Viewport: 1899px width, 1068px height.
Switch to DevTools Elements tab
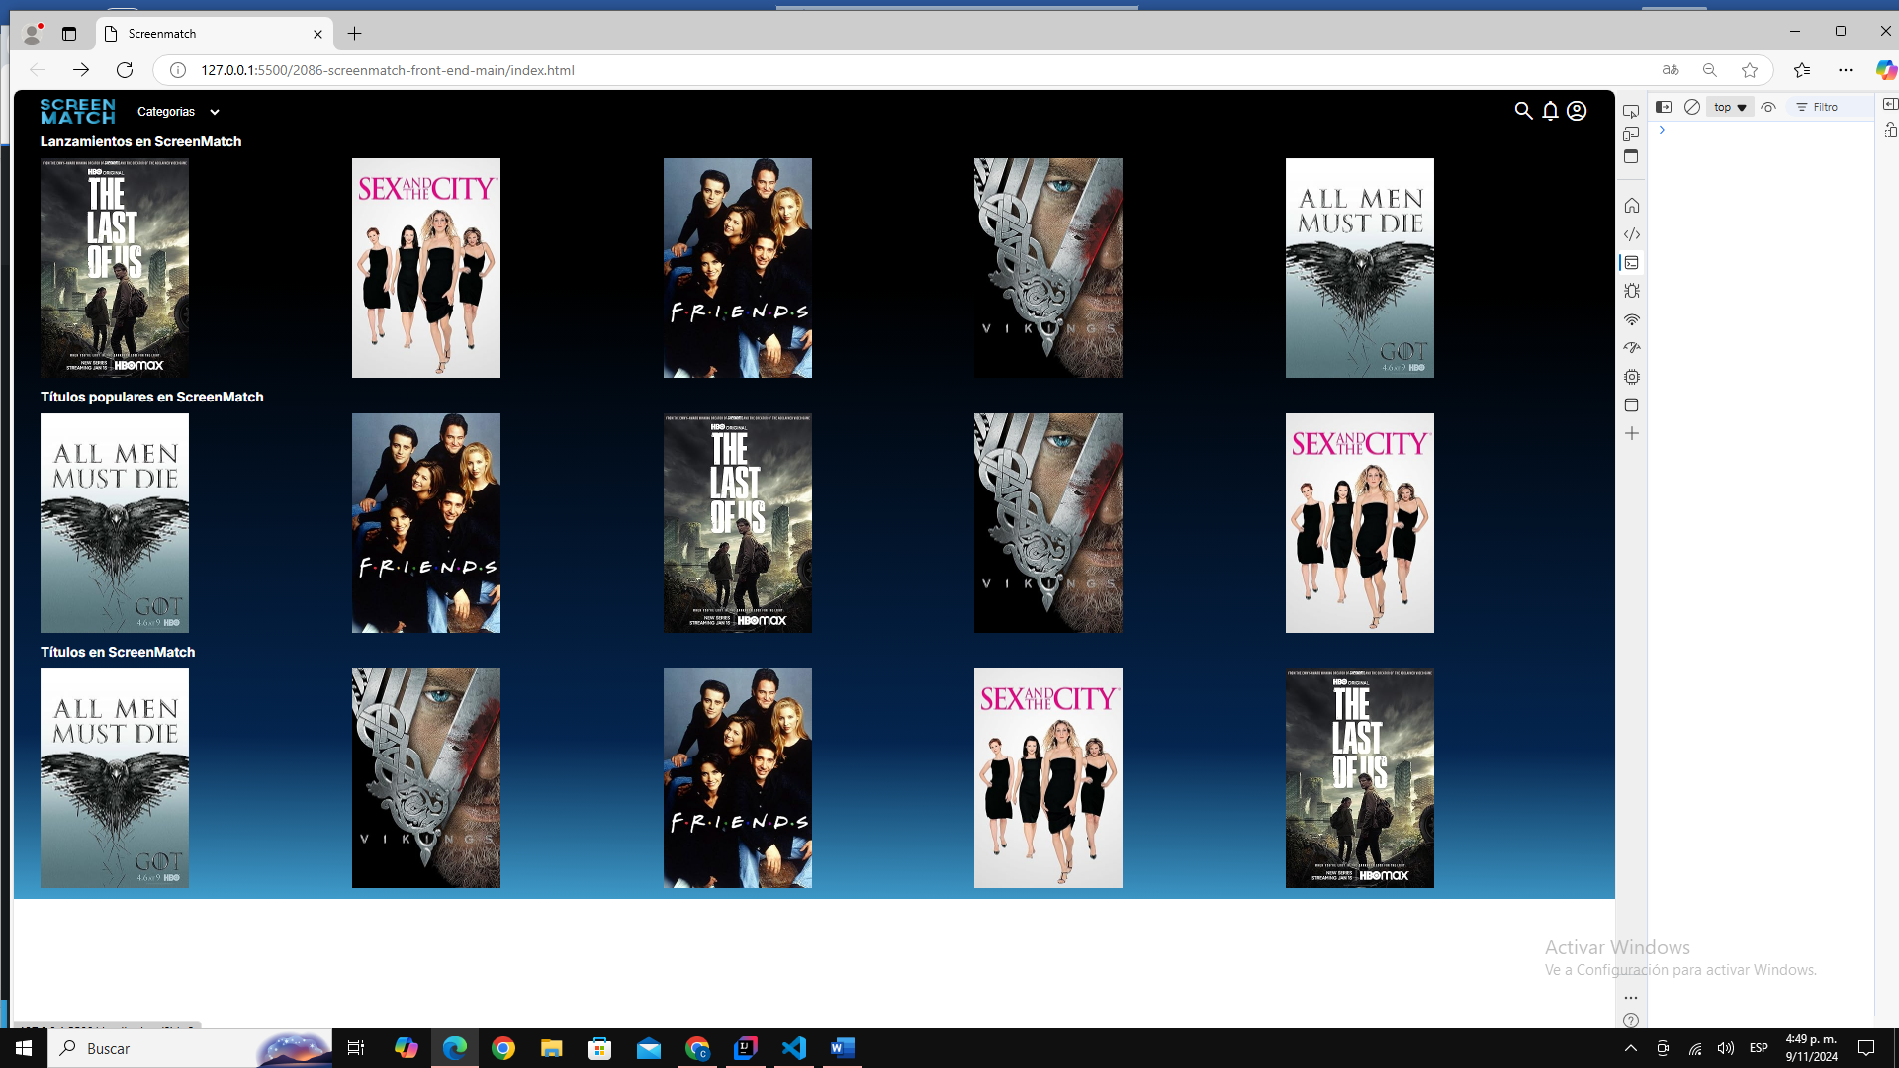click(x=1632, y=234)
